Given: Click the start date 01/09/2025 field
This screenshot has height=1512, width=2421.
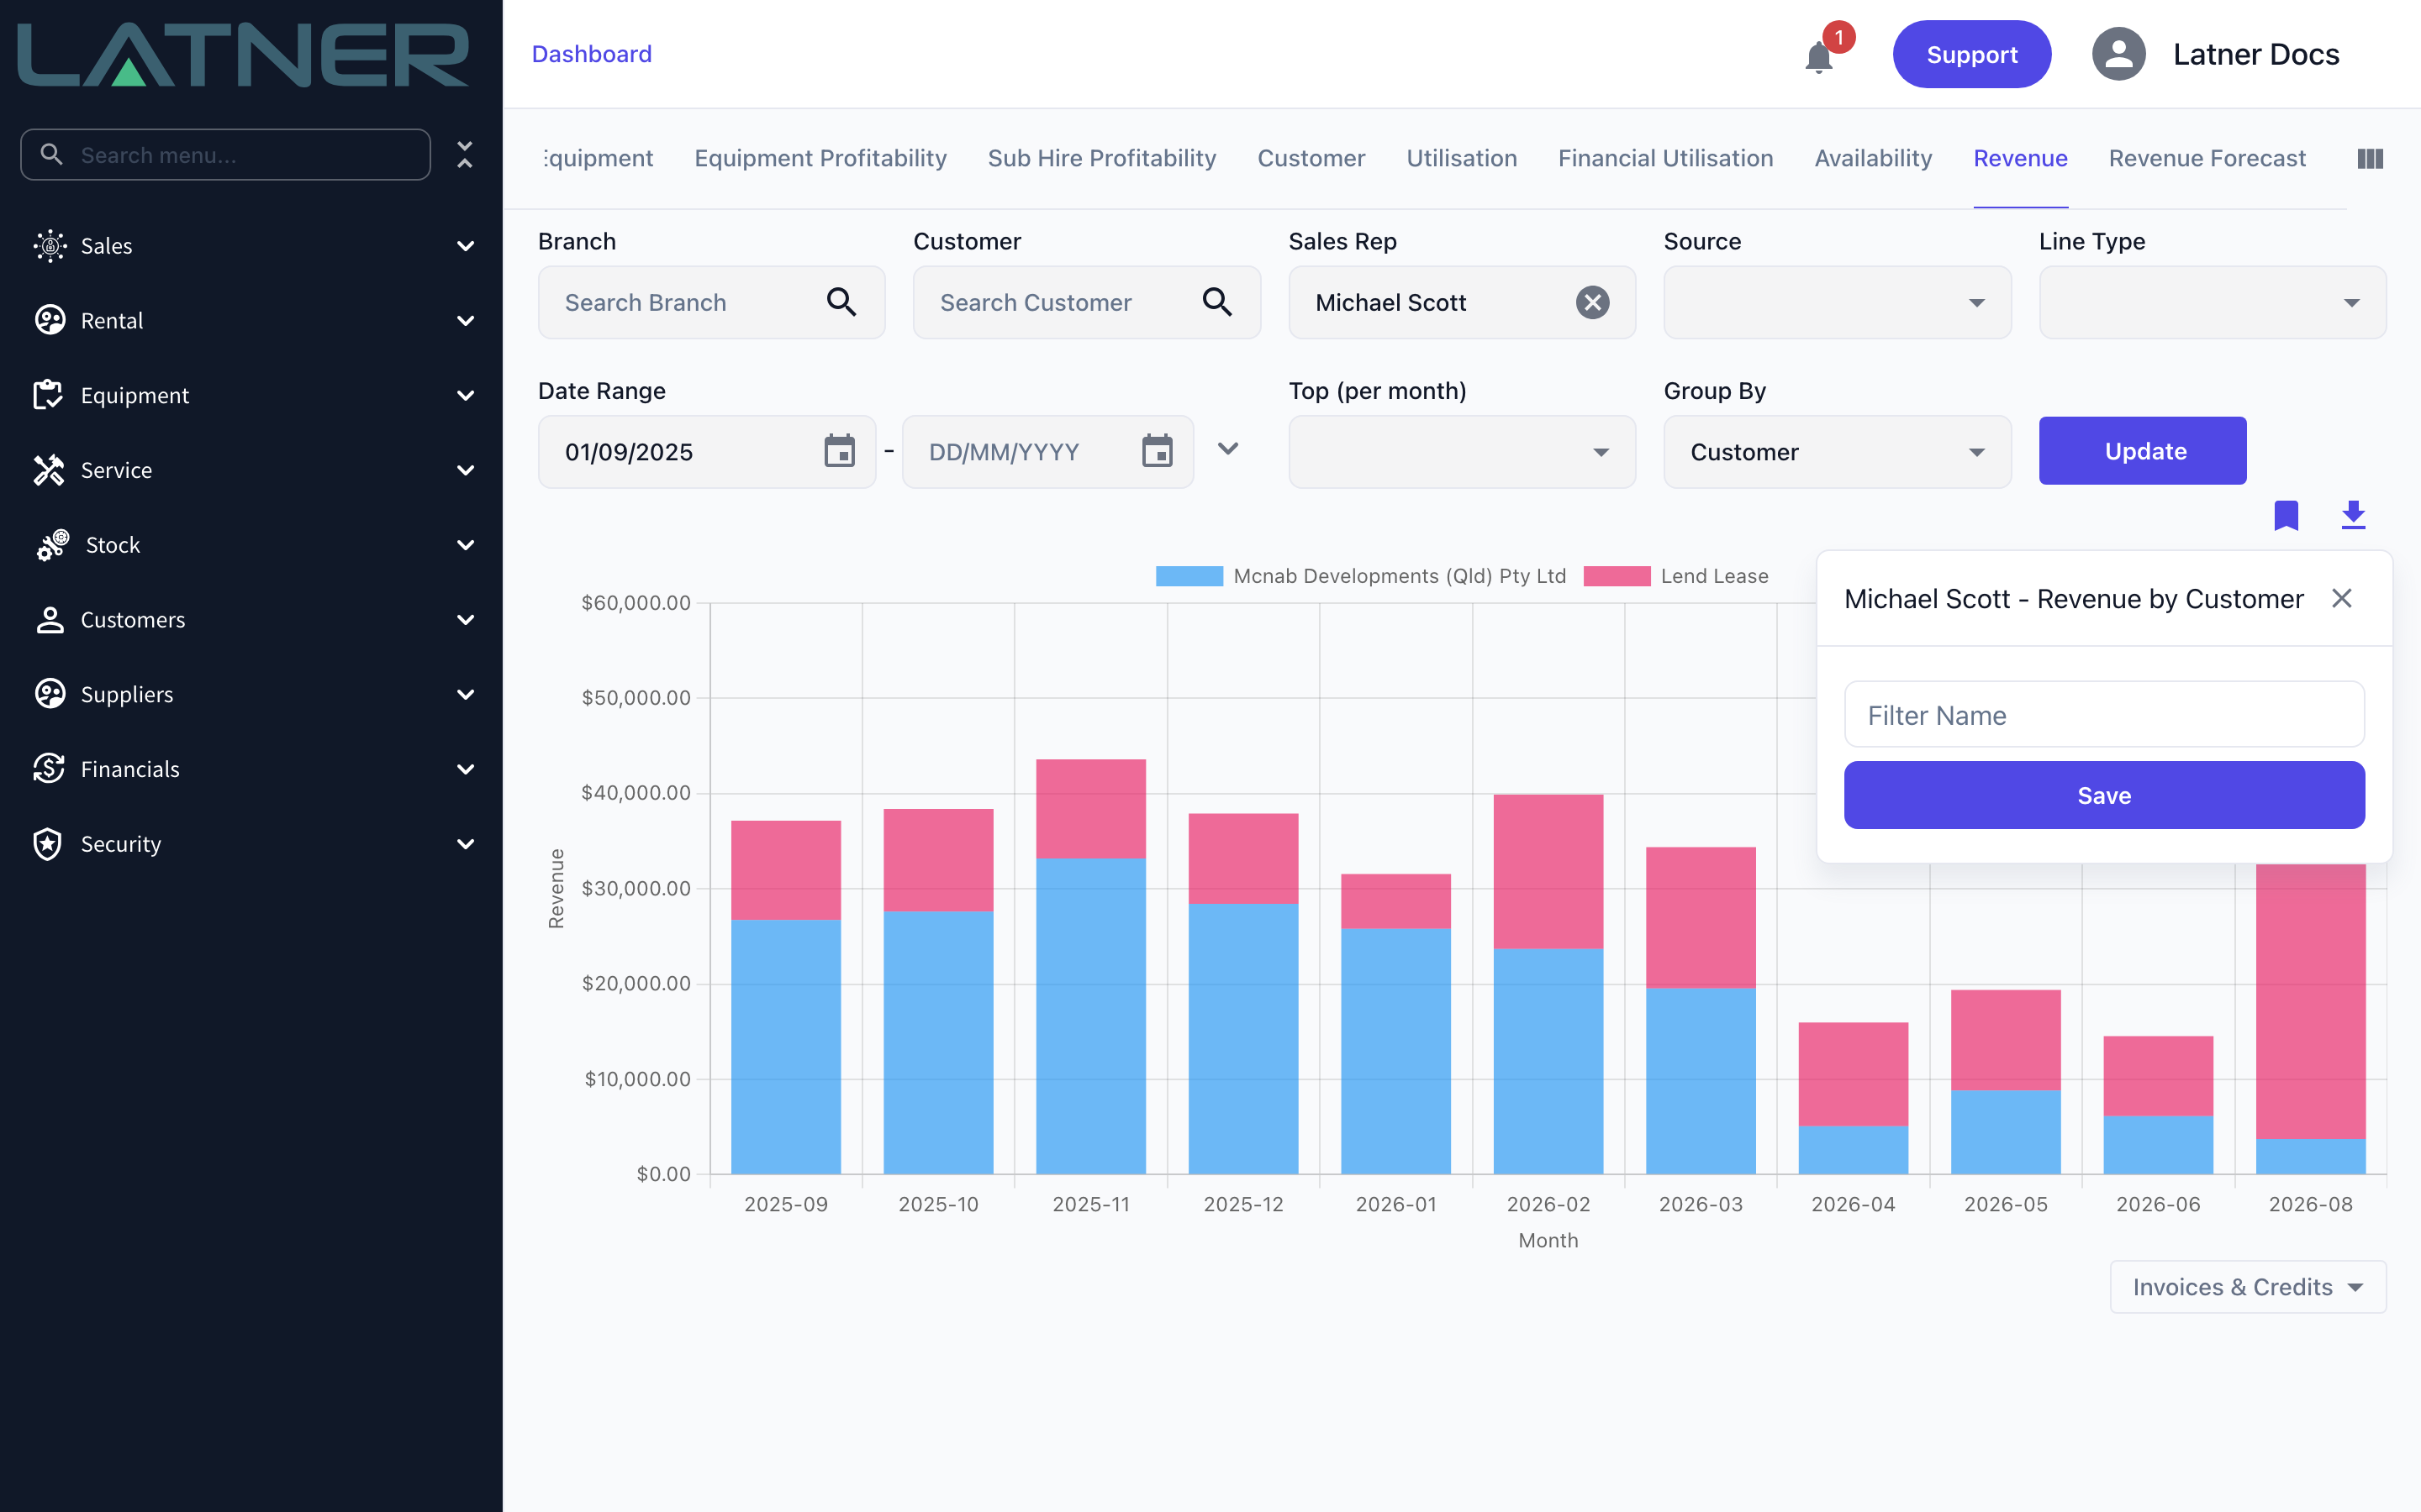Looking at the screenshot, I should click(x=706, y=451).
